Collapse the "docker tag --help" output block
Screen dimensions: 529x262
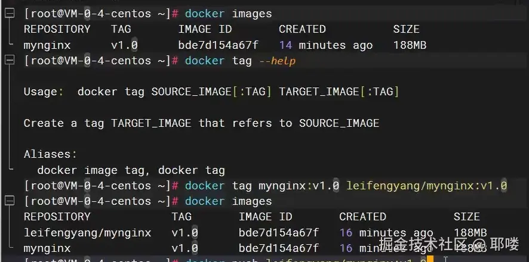click(x=10, y=60)
